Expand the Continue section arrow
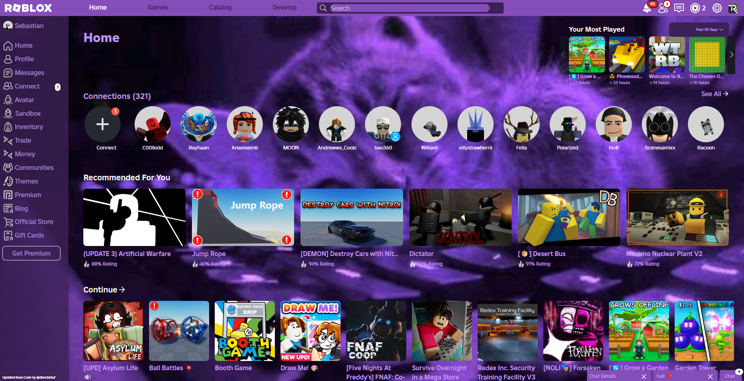744x381 pixels. pos(122,290)
